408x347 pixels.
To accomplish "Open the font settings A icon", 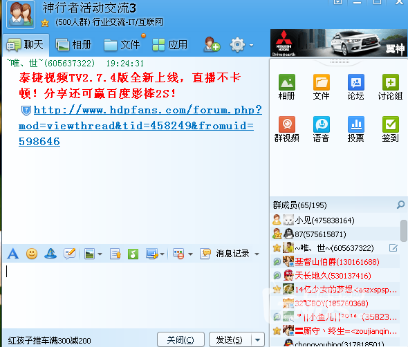I will click(12, 254).
